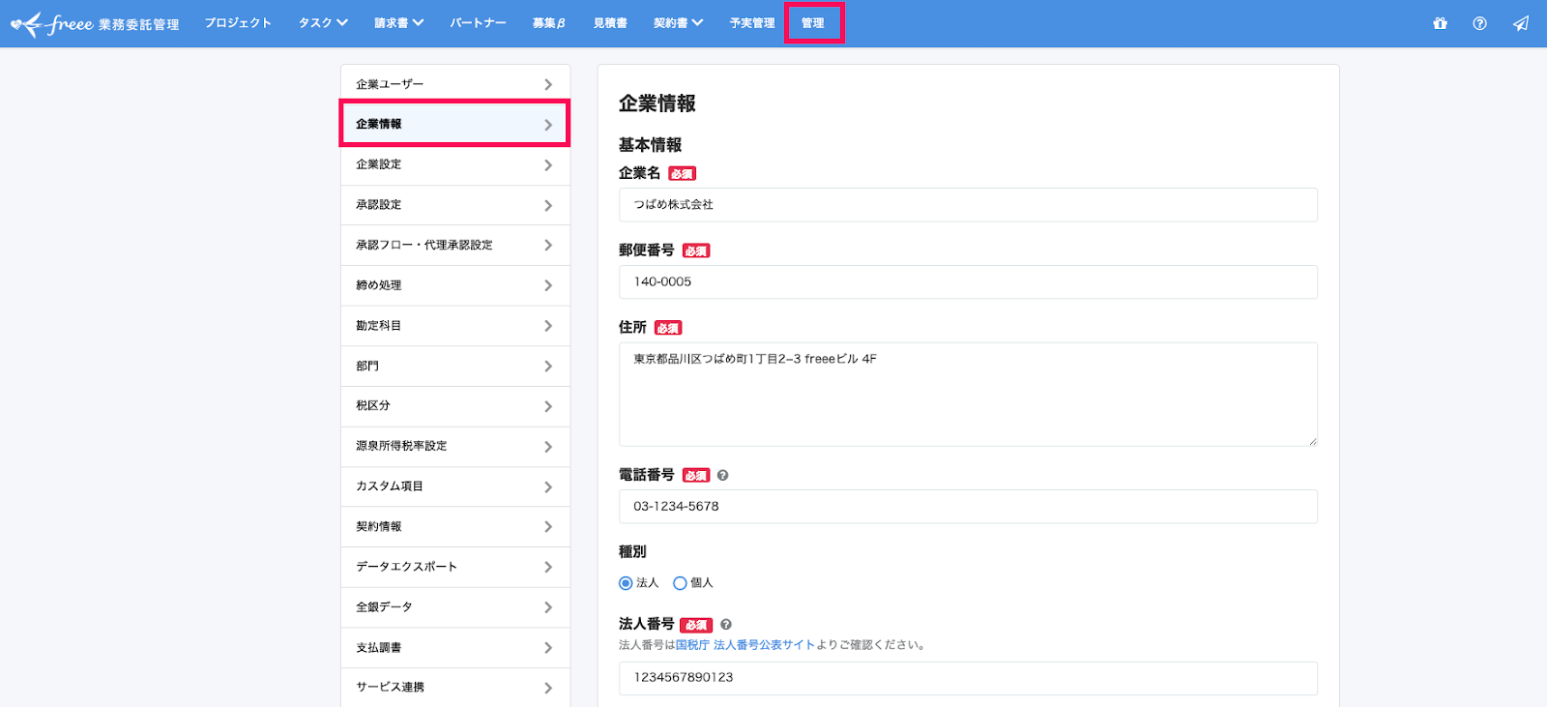Viewport: 1547px width, 707px height.
Task: Click the 電話番号 input field
Action: [x=968, y=507]
